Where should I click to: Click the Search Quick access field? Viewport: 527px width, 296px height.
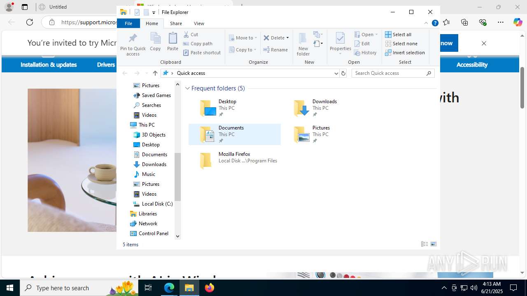(393, 73)
